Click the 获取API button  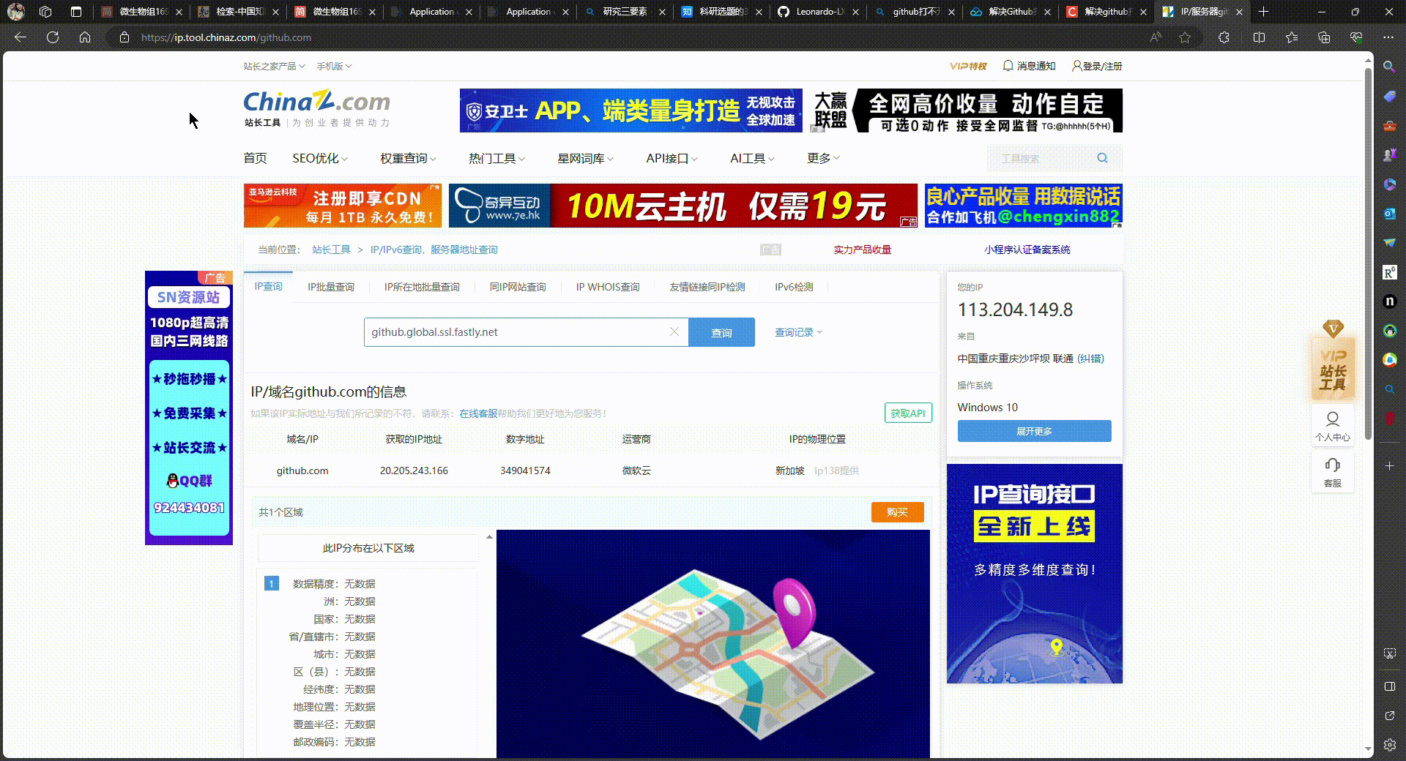tap(908, 413)
